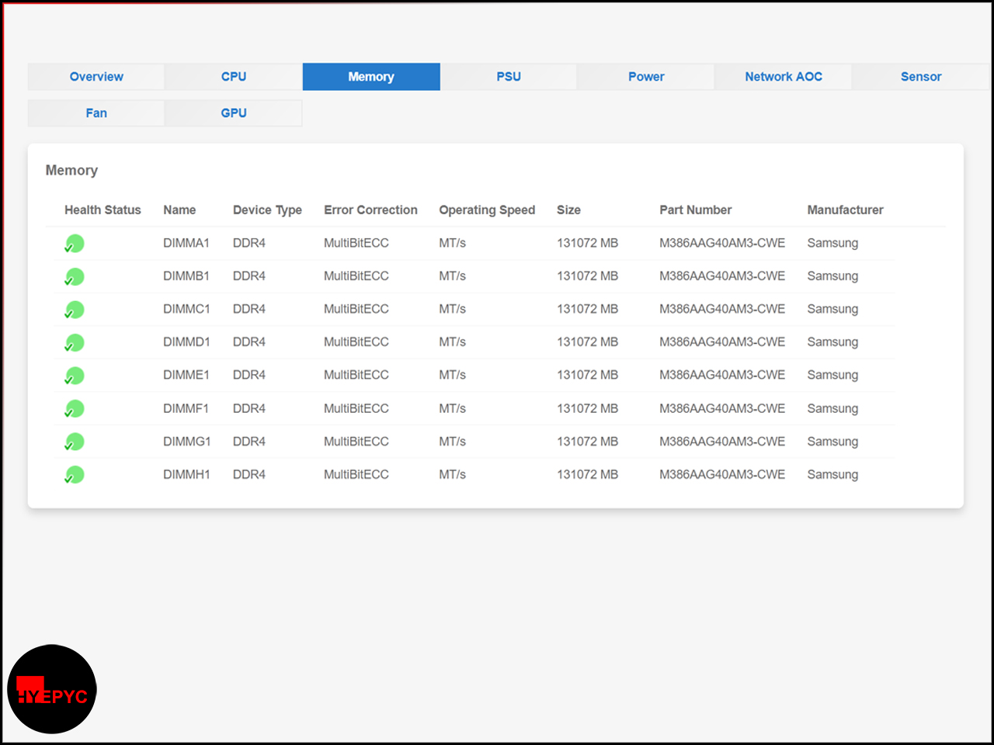Click the DIMMC1 green health status icon
This screenshot has width=994, height=745.
tap(75, 310)
